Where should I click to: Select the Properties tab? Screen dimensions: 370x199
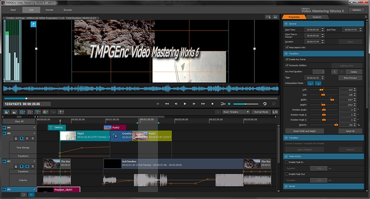click(x=294, y=17)
